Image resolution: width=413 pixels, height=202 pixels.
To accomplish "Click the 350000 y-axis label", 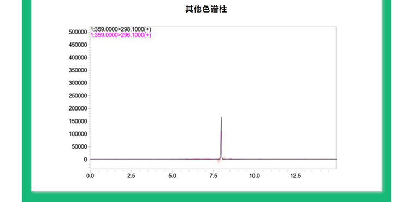I will click(x=78, y=70).
